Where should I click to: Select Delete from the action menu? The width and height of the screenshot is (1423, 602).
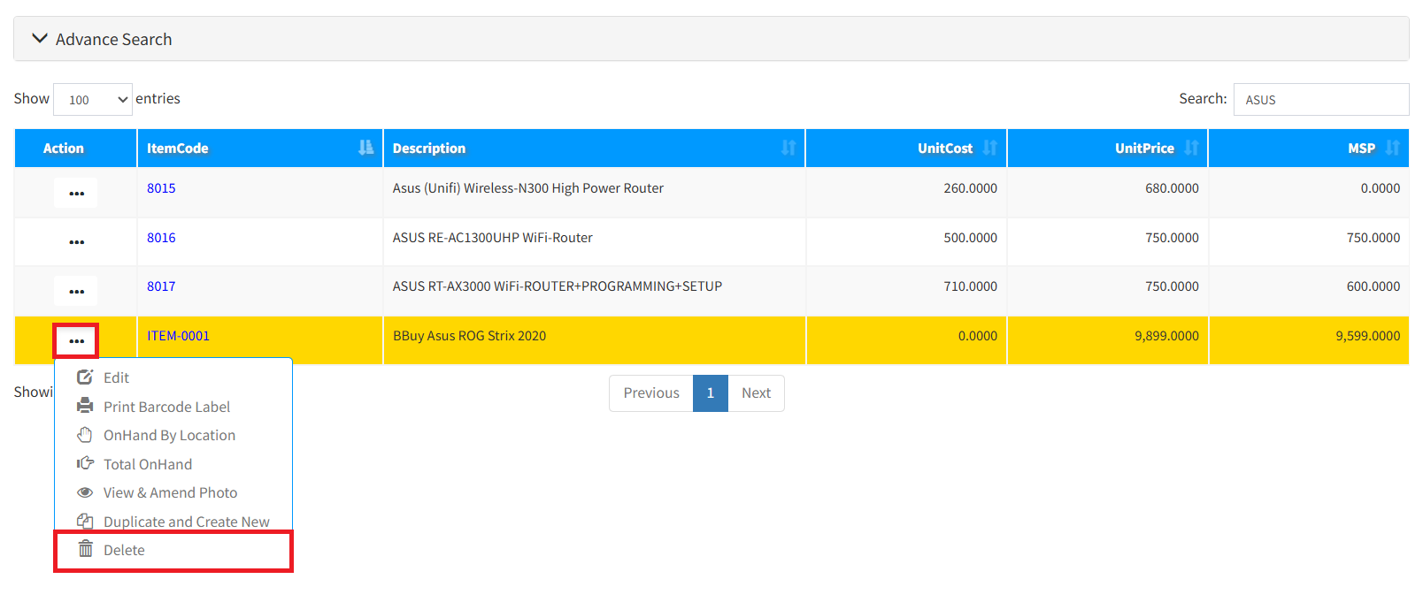point(124,550)
